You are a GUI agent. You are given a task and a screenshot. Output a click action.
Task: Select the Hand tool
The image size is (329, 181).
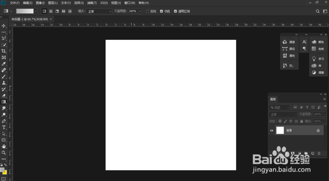(4, 146)
